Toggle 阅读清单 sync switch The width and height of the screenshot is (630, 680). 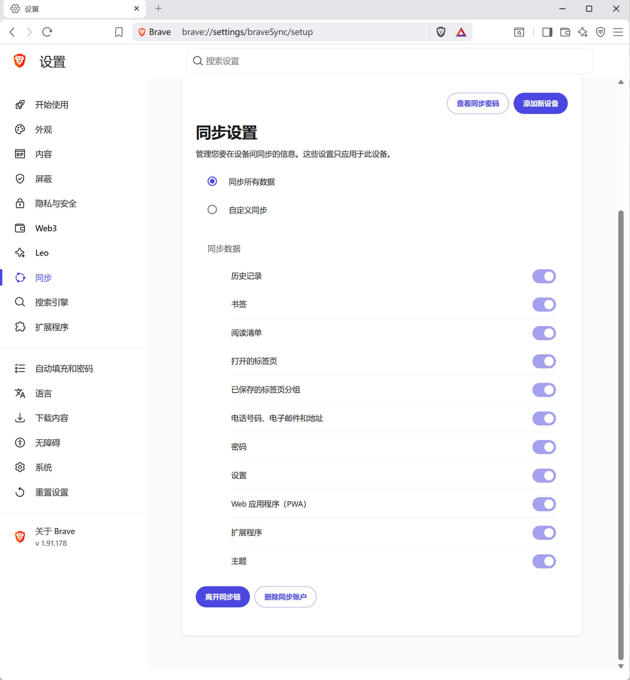(544, 333)
